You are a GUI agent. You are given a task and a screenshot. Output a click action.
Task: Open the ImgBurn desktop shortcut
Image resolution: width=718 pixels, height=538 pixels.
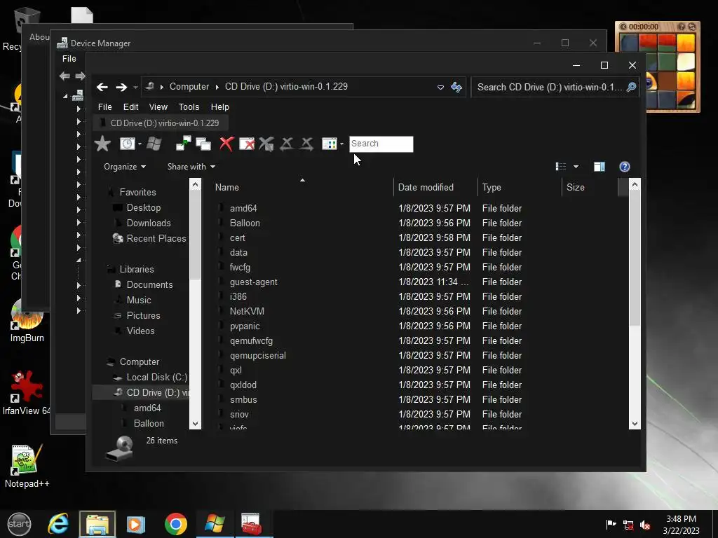[27, 322]
